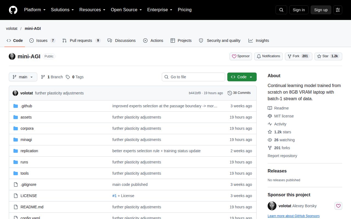
Task: Click the Sign up button
Action: 321,10
